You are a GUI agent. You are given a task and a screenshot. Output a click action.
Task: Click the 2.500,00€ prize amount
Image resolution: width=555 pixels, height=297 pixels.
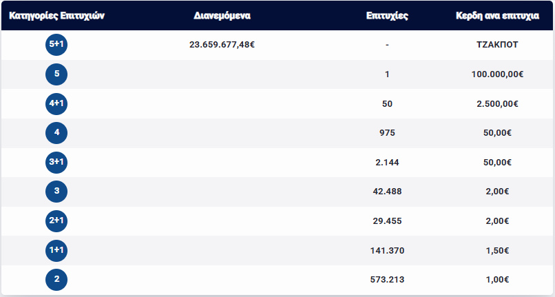pos(497,103)
